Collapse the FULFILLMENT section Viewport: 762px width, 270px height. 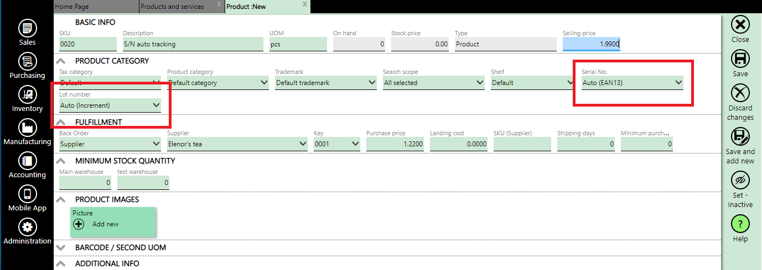coord(61,123)
